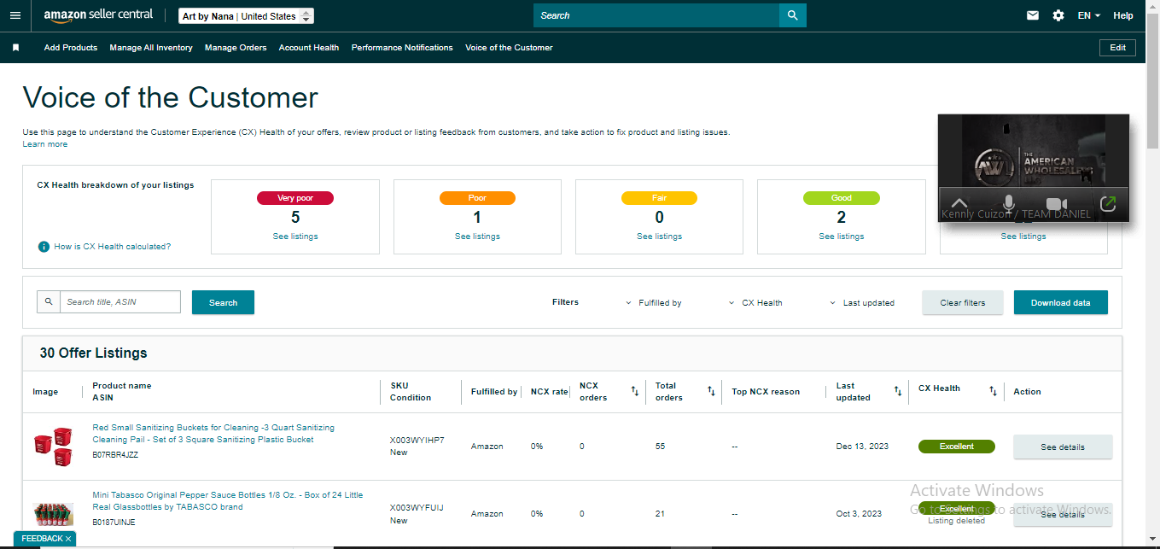Expand the Last updated filter
1160x549 pixels.
click(862, 302)
